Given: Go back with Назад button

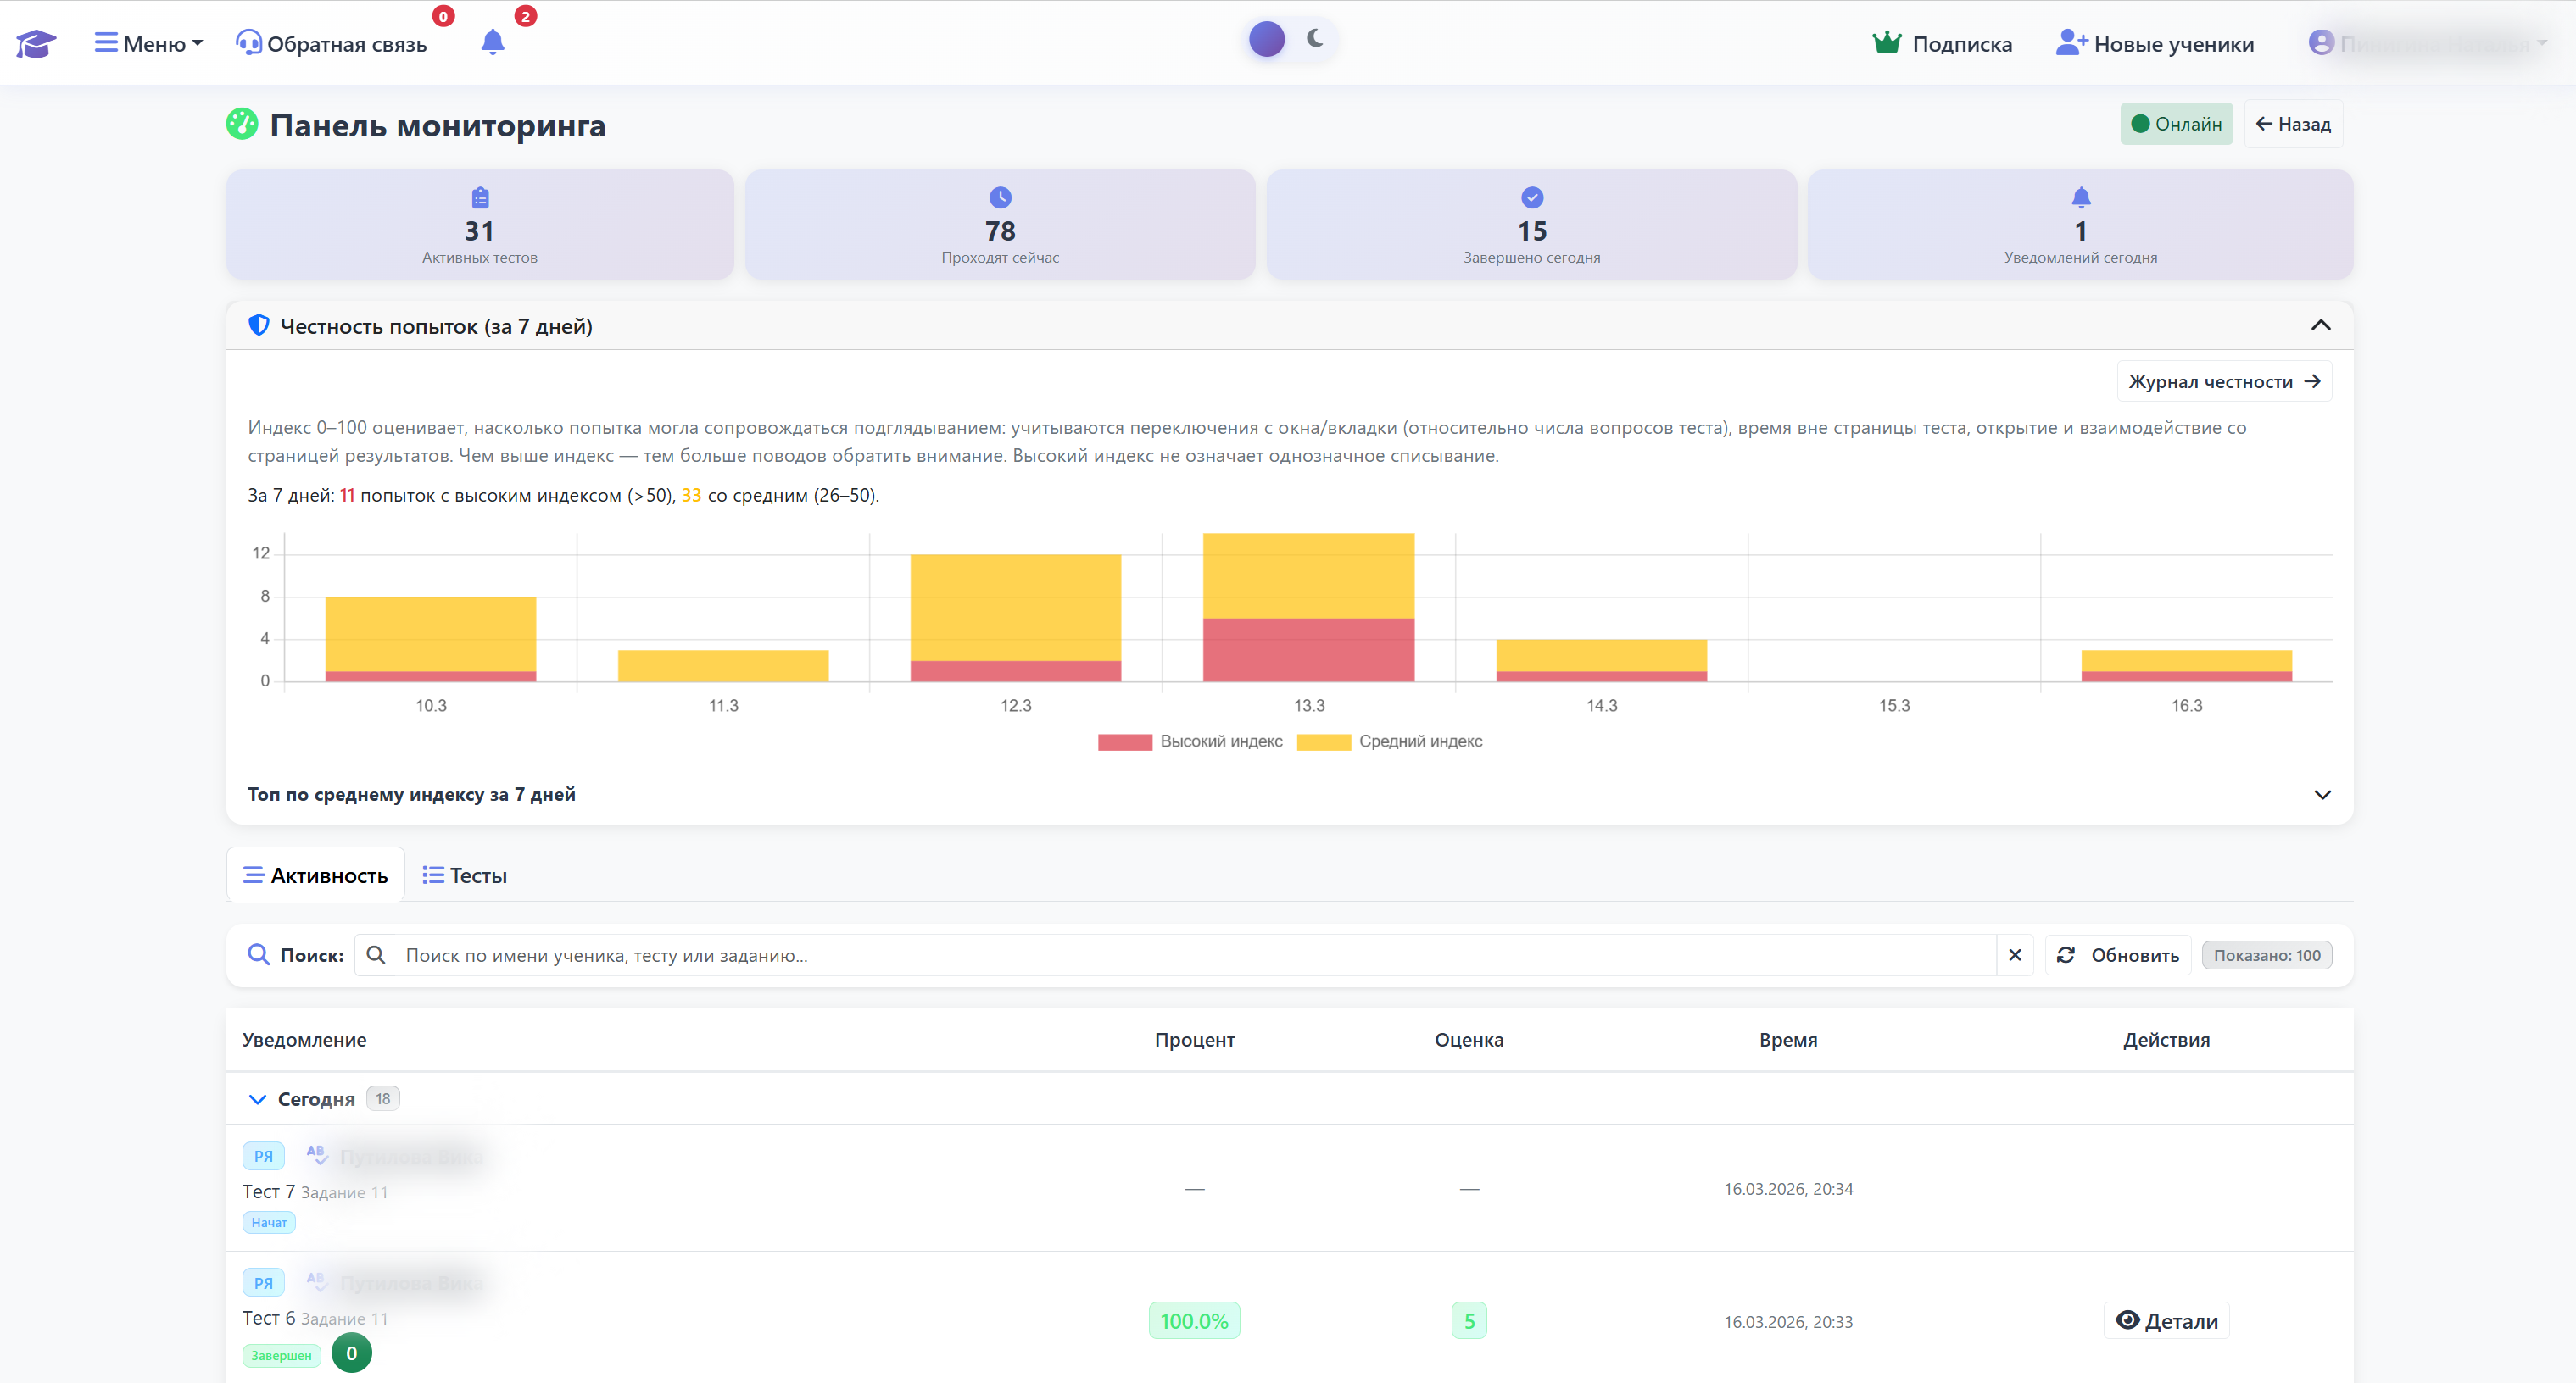Looking at the screenshot, I should tap(2293, 124).
